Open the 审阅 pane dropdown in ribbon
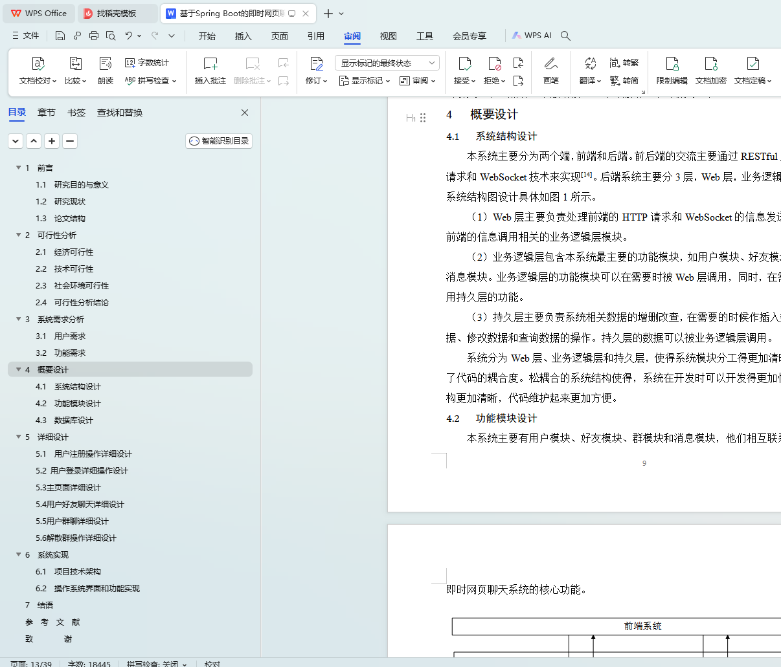Viewport: 781px width, 667px height. point(418,81)
